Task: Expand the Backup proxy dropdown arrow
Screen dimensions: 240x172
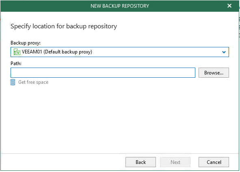Action: (224, 52)
